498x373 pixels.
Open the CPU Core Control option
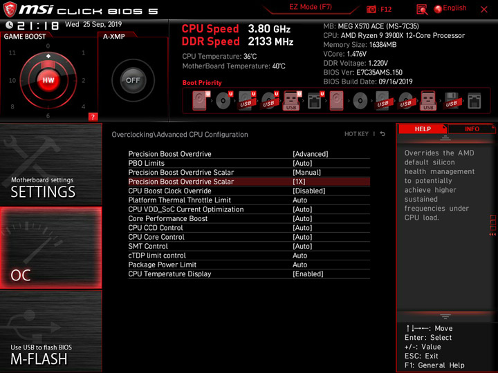coord(249,237)
